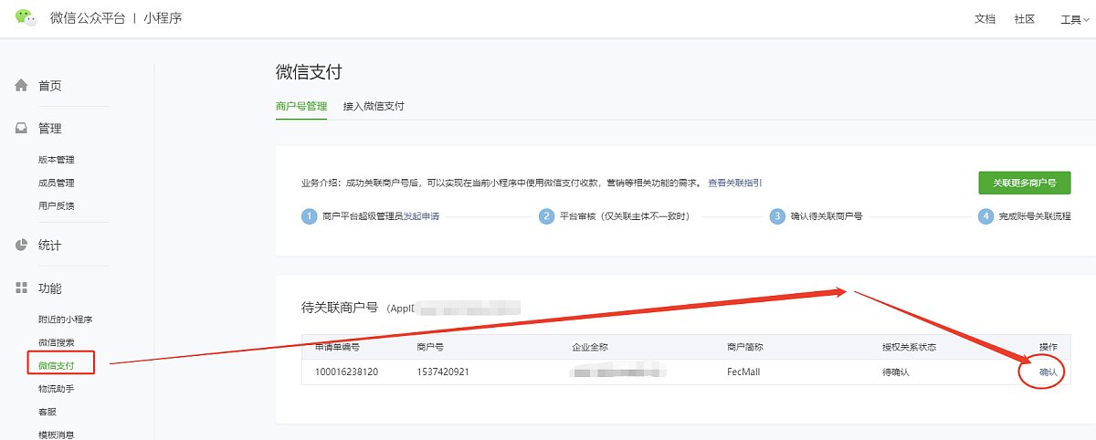The height and width of the screenshot is (440, 1096).
Task: Switch to 商户号管理 tab
Action: pyautogui.click(x=300, y=106)
